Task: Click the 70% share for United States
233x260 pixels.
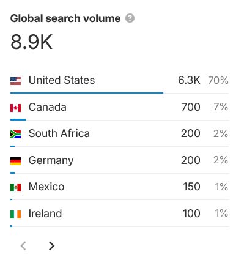Action: [218, 80]
